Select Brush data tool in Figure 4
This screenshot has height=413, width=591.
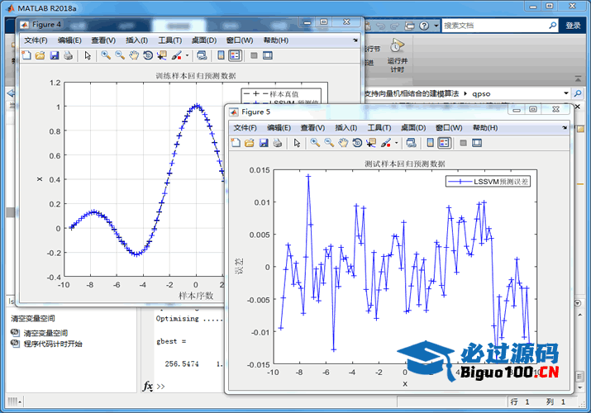pyautogui.click(x=176, y=55)
